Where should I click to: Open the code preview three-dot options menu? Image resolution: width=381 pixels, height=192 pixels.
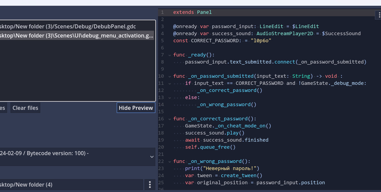point(378,15)
